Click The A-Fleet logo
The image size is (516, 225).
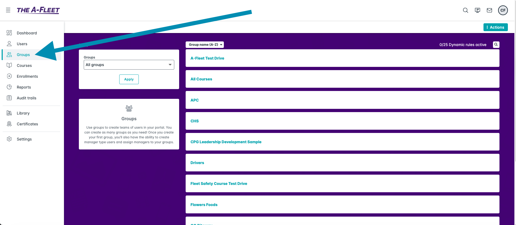(x=38, y=10)
